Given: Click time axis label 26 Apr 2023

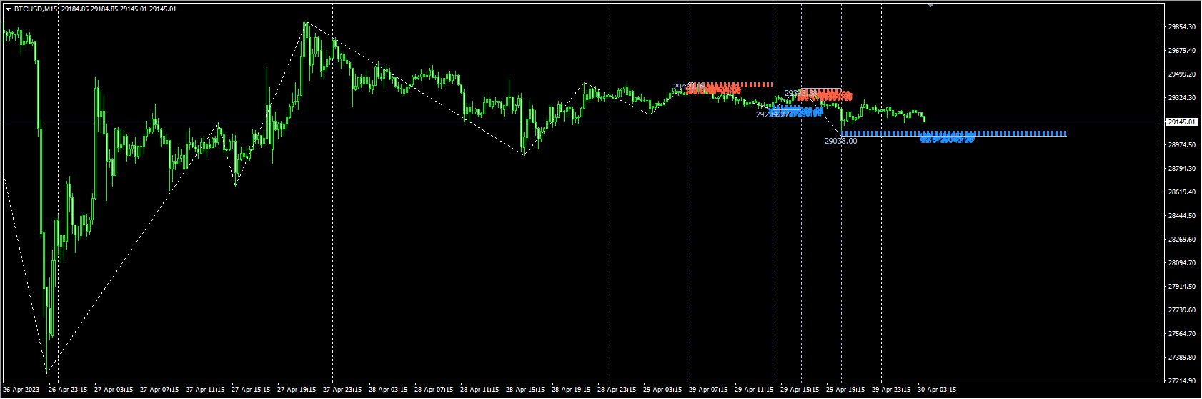Looking at the screenshot, I should click(x=21, y=390).
